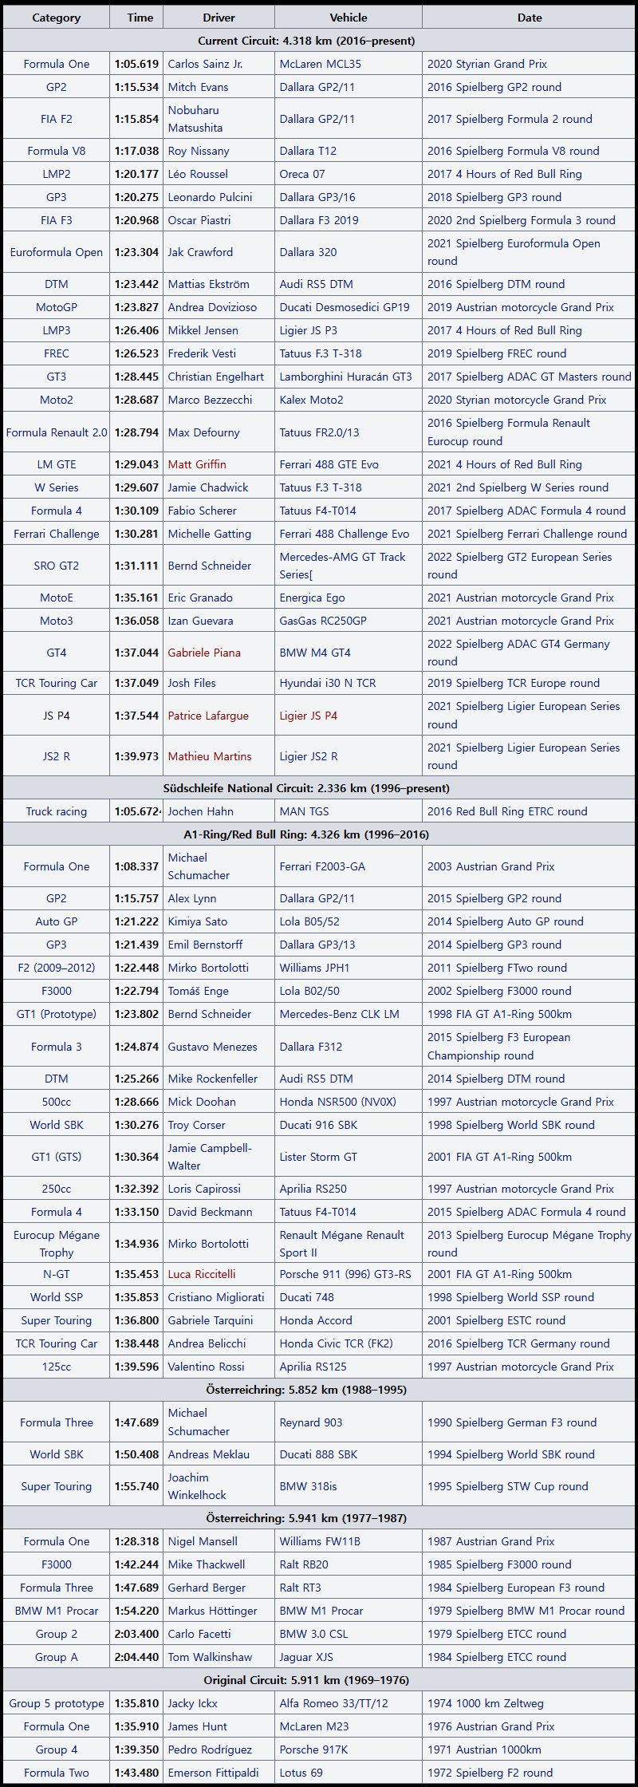
Task: Open the 2020 Styrian Grand Prix link
Action: (x=487, y=64)
